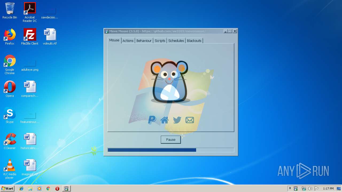Viewport: 342px width, 192px height.
Task: Click the PayPal donate icon
Action: [x=152, y=120]
